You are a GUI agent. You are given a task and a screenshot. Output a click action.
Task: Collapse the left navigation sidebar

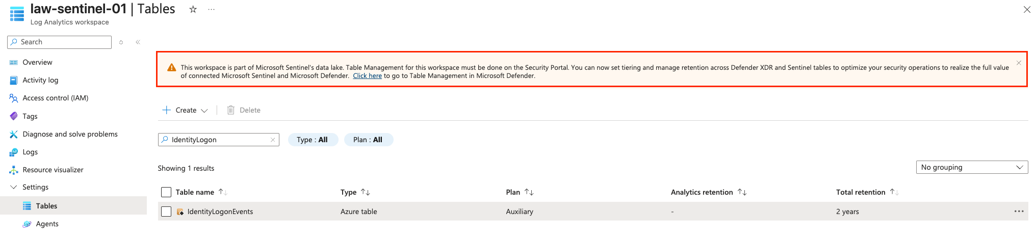(x=138, y=42)
